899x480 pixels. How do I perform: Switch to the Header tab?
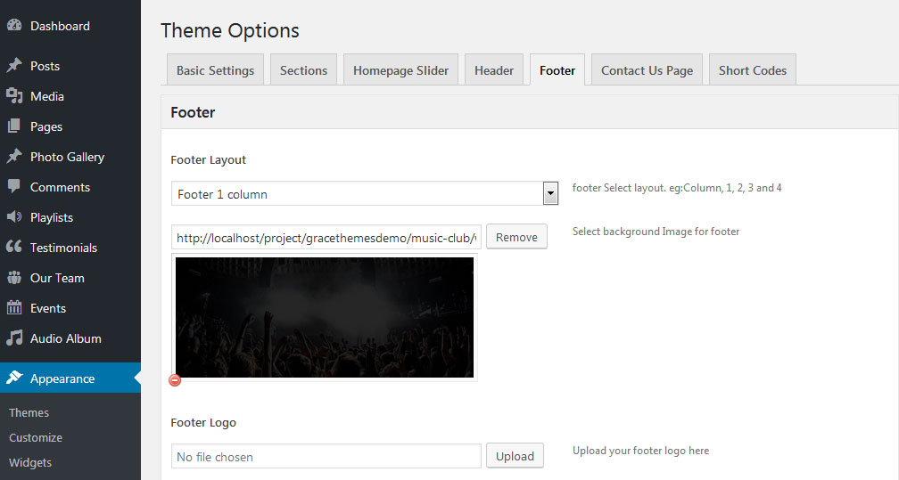494,69
